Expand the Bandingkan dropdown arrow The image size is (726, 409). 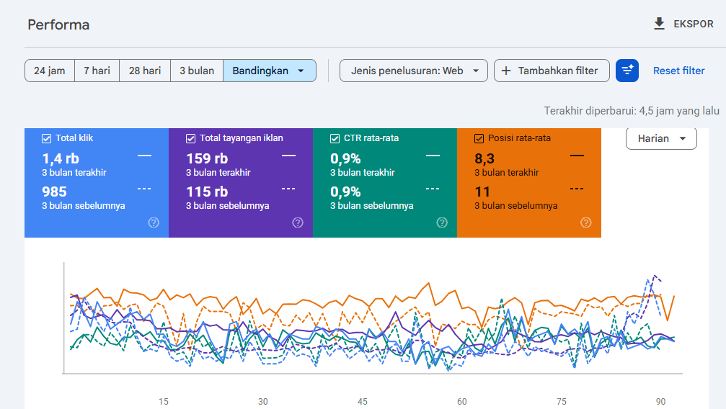tap(301, 71)
